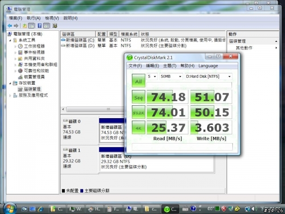Click the green 512K test button
This screenshot has width=285, height=214.
138,112
